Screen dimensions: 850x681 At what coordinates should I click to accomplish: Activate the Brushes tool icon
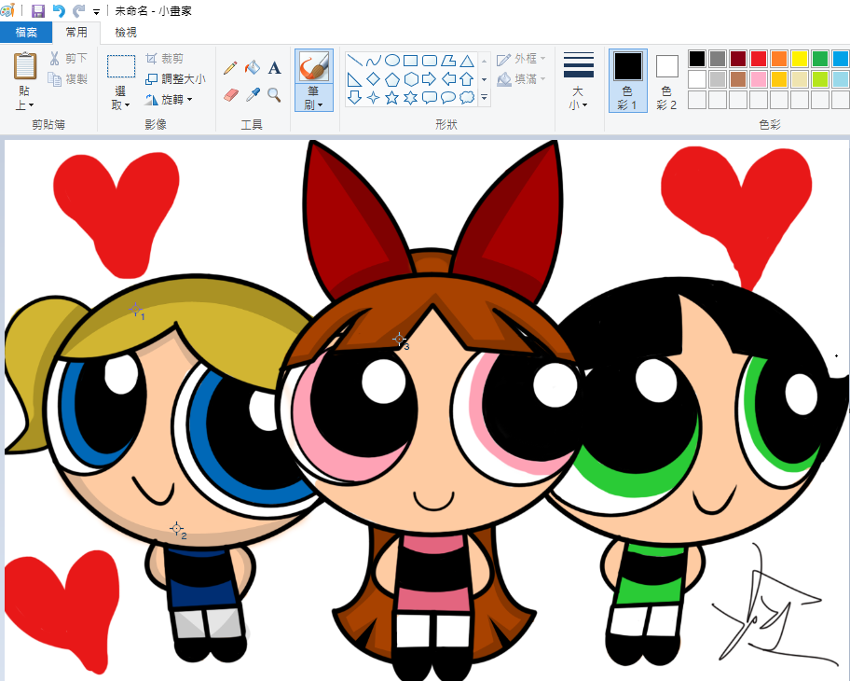click(314, 66)
